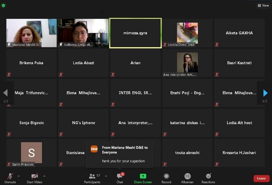
Task: Open the Chat panel
Action: (x=120, y=176)
